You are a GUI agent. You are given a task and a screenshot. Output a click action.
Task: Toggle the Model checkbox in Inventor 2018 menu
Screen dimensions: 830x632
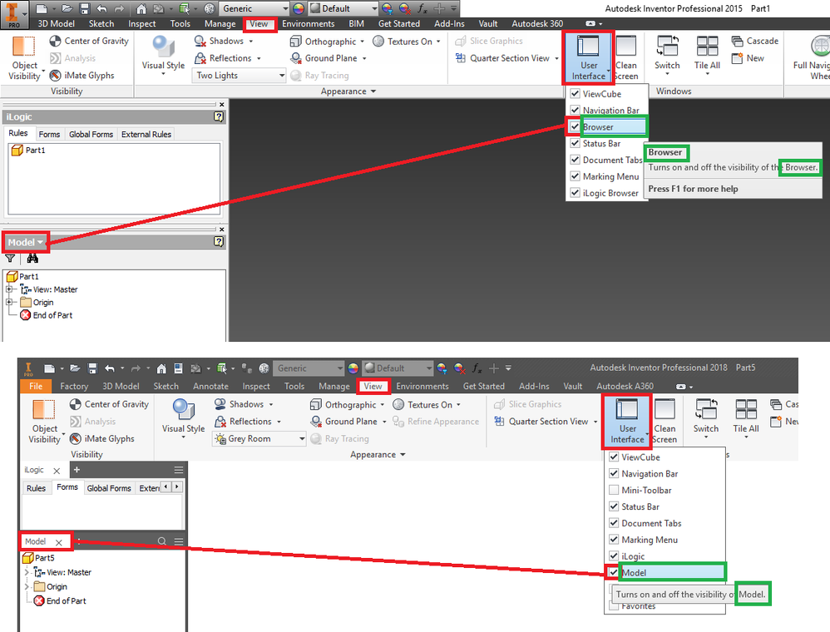tap(614, 572)
